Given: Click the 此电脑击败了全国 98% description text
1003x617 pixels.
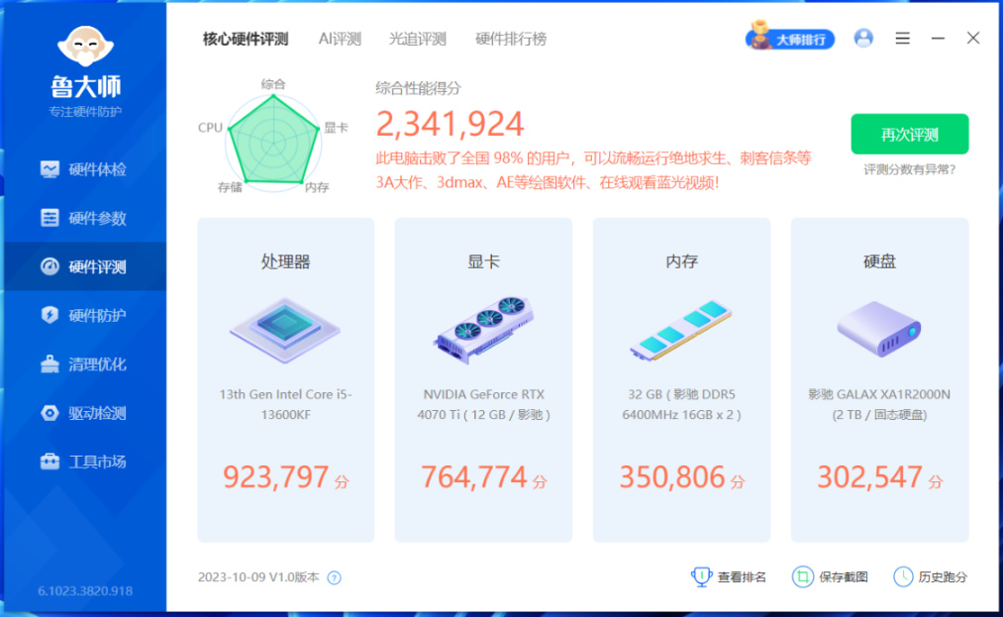Looking at the screenshot, I should click(594, 170).
